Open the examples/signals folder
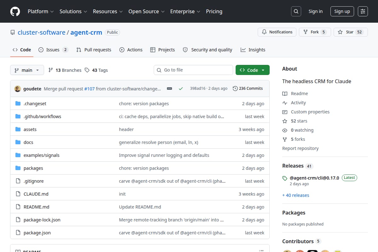378x252 pixels. [x=42, y=155]
